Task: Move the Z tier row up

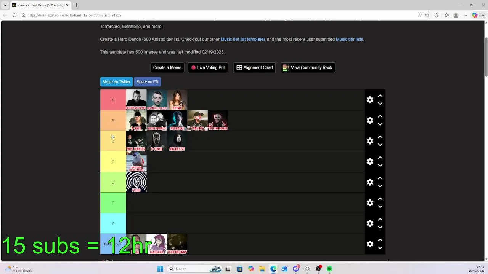Action: [x=380, y=220]
